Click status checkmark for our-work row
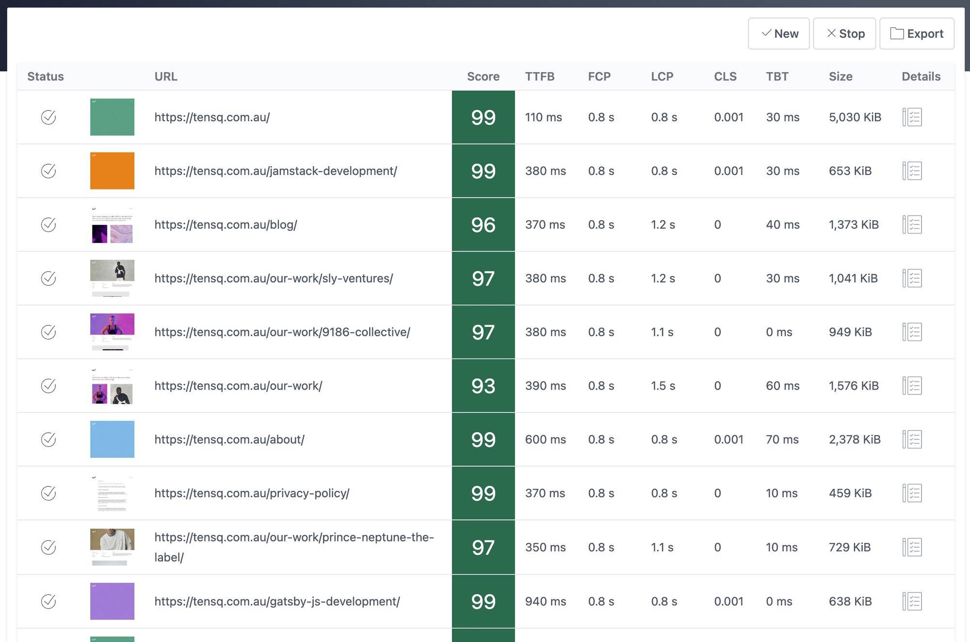This screenshot has height=642, width=970. click(48, 386)
